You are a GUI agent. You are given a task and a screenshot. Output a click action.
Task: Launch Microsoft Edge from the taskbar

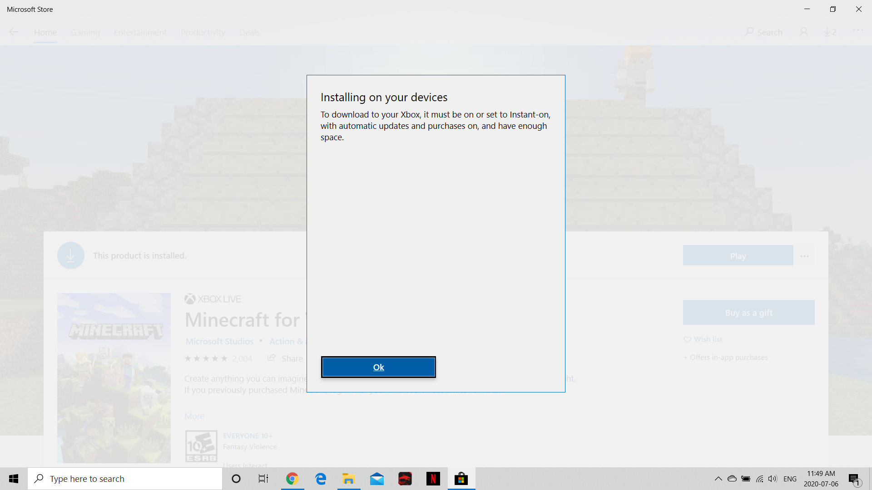coord(321,479)
